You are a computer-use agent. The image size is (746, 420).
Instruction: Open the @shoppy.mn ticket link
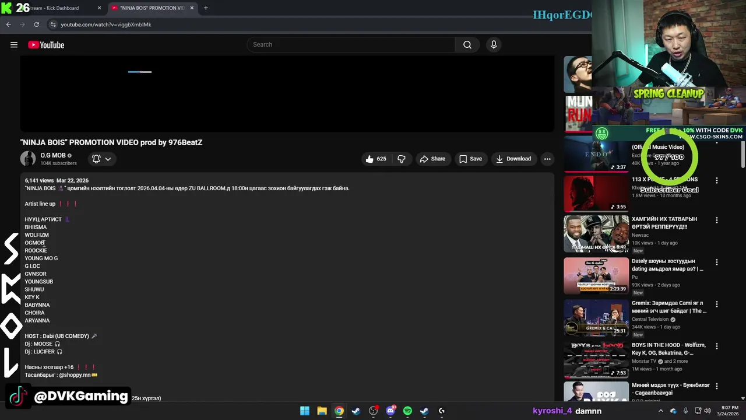[75, 375]
